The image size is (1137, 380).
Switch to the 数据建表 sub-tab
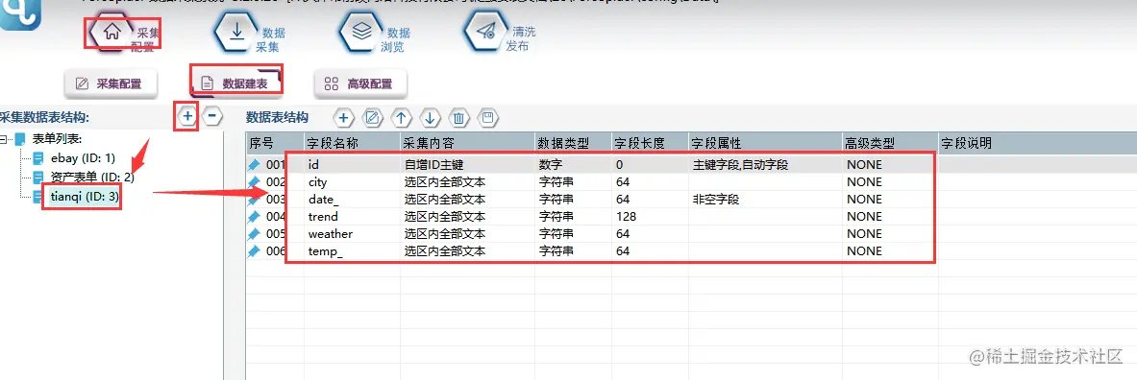tap(235, 83)
